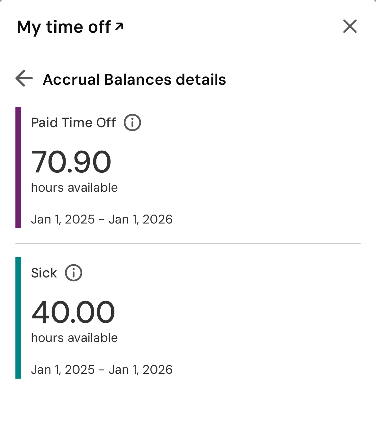Screen dimensions: 376x421
Task: Click the divider between balance cards
Action: pyautogui.click(x=188, y=243)
